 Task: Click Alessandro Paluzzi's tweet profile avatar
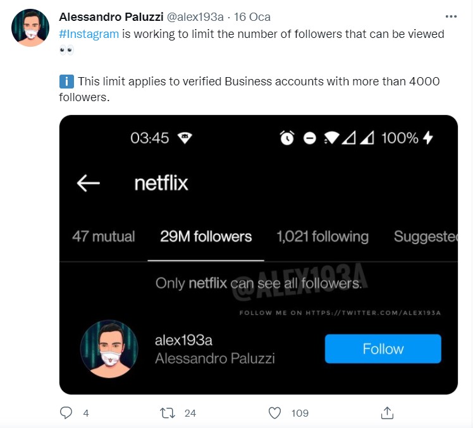(30, 28)
